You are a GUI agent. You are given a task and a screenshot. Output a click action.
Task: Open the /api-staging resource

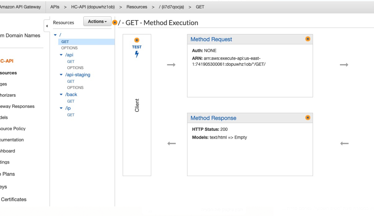78,75
